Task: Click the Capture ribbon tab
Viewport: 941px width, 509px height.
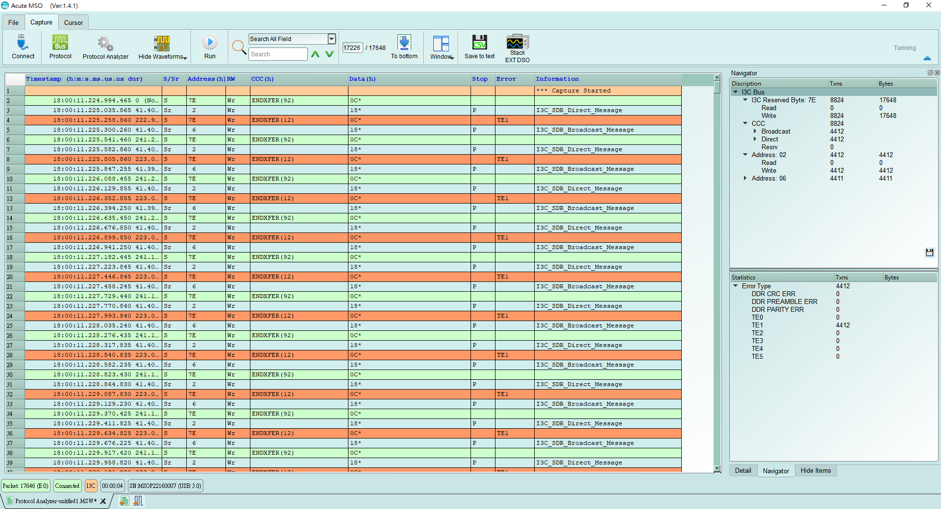Action: pyautogui.click(x=41, y=22)
